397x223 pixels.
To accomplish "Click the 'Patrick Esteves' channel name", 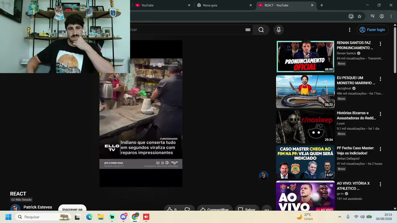I will point(38,207).
